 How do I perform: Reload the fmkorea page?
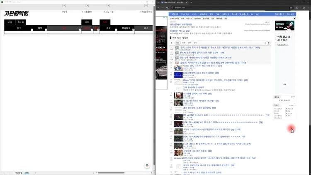(x=167, y=8)
